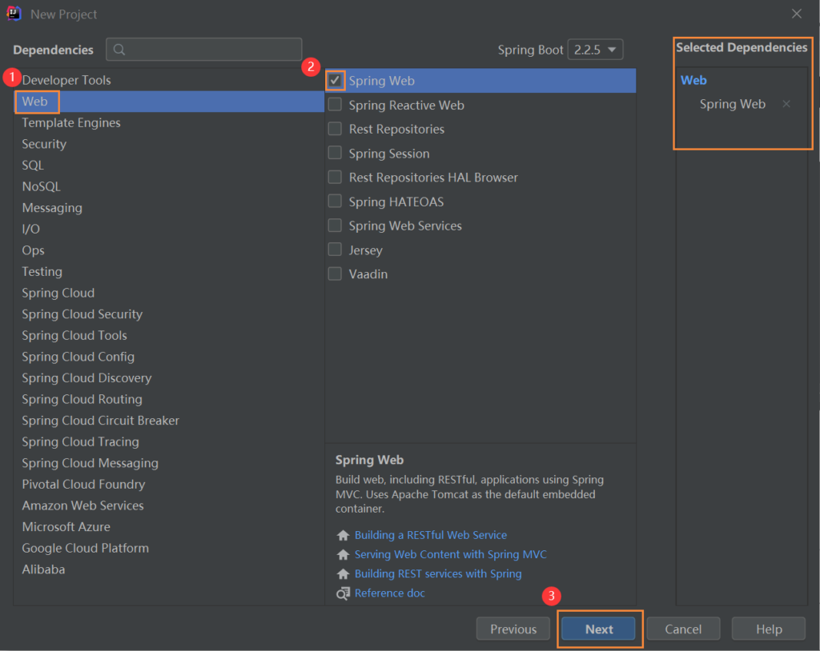Click home icon beside Serving Web Content link
The height and width of the screenshot is (651, 820).
(x=343, y=554)
